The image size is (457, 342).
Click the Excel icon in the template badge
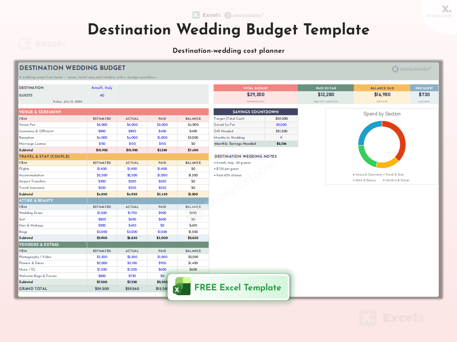[182, 286]
